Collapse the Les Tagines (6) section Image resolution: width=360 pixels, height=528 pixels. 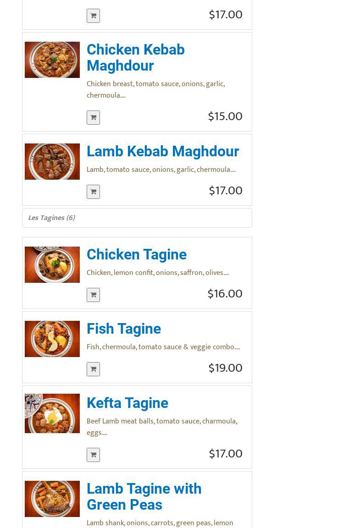pyautogui.click(x=51, y=218)
